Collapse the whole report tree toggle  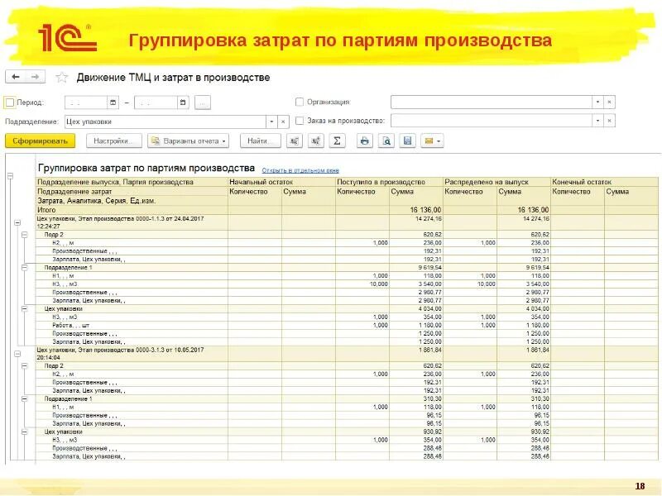pos(10,175)
